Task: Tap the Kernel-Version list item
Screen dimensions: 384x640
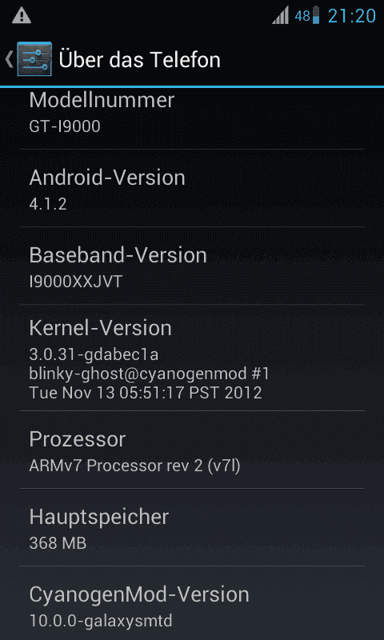Action: (192, 358)
